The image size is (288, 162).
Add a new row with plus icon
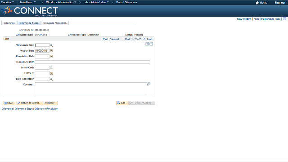(x=147, y=44)
